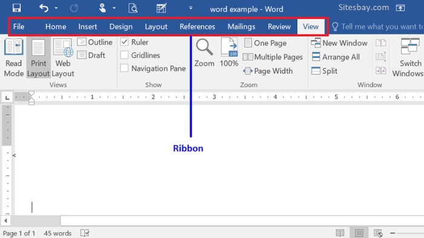Switch to the Mailings tab
This screenshot has width=424, height=238.
tap(241, 27)
